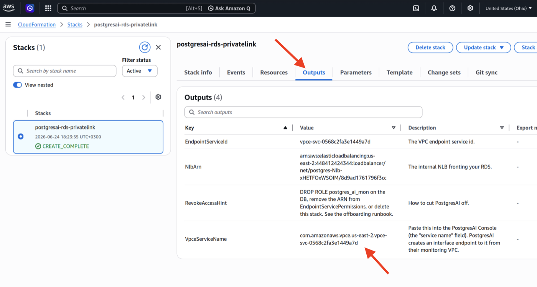Click 'The VPC endpoint service id.' description

(441, 142)
